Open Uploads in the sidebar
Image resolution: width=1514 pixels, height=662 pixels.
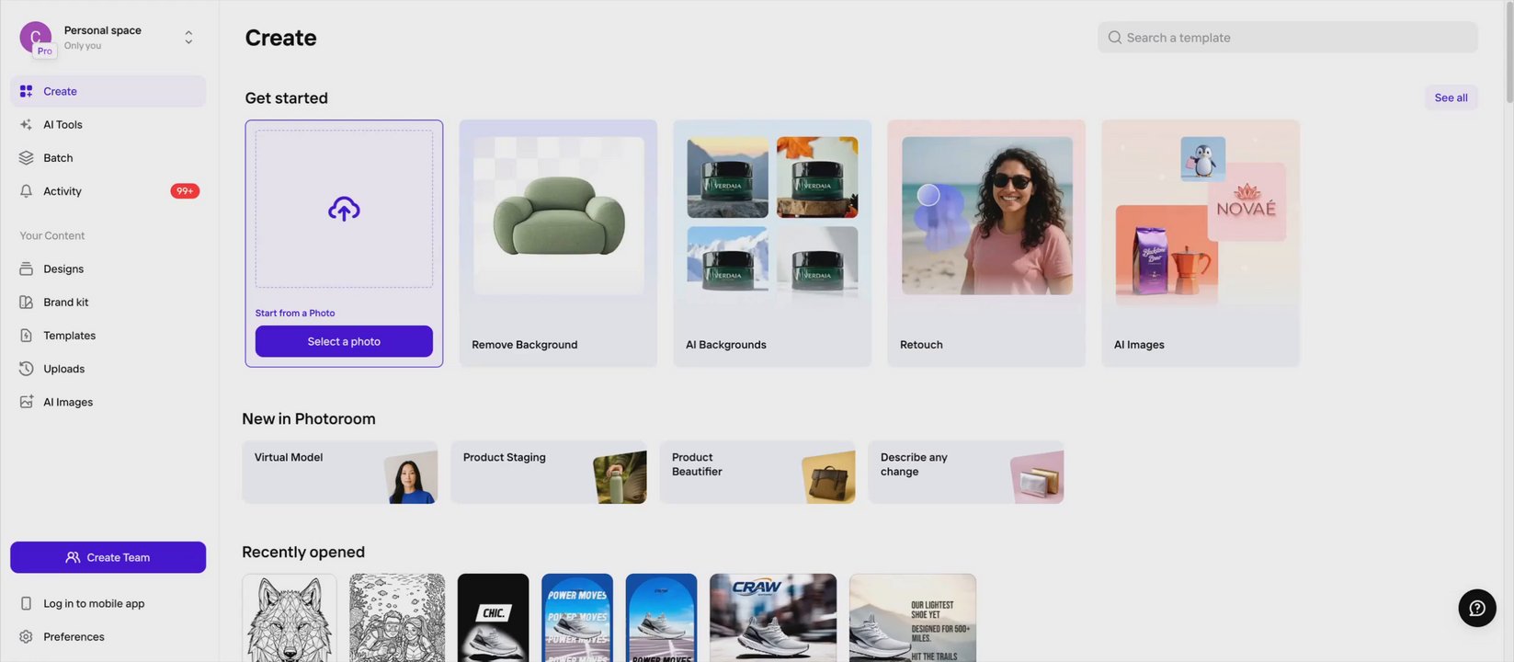click(108, 369)
